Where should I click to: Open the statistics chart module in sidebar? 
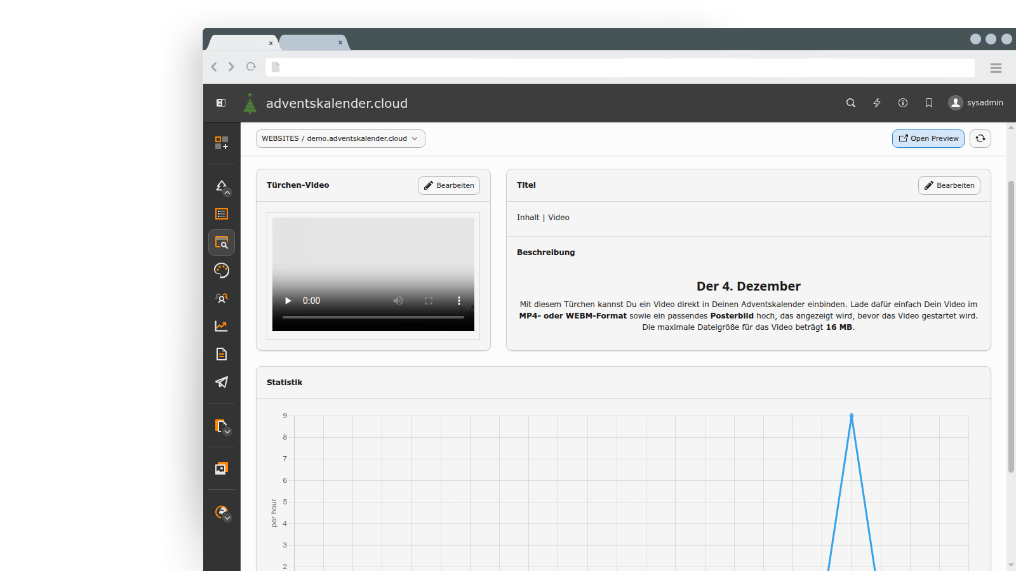click(x=222, y=326)
